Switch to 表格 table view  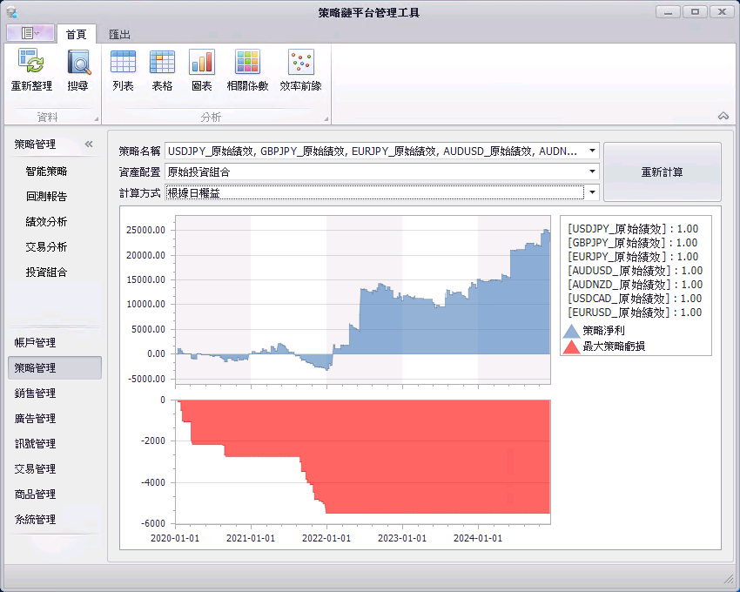[x=162, y=70]
